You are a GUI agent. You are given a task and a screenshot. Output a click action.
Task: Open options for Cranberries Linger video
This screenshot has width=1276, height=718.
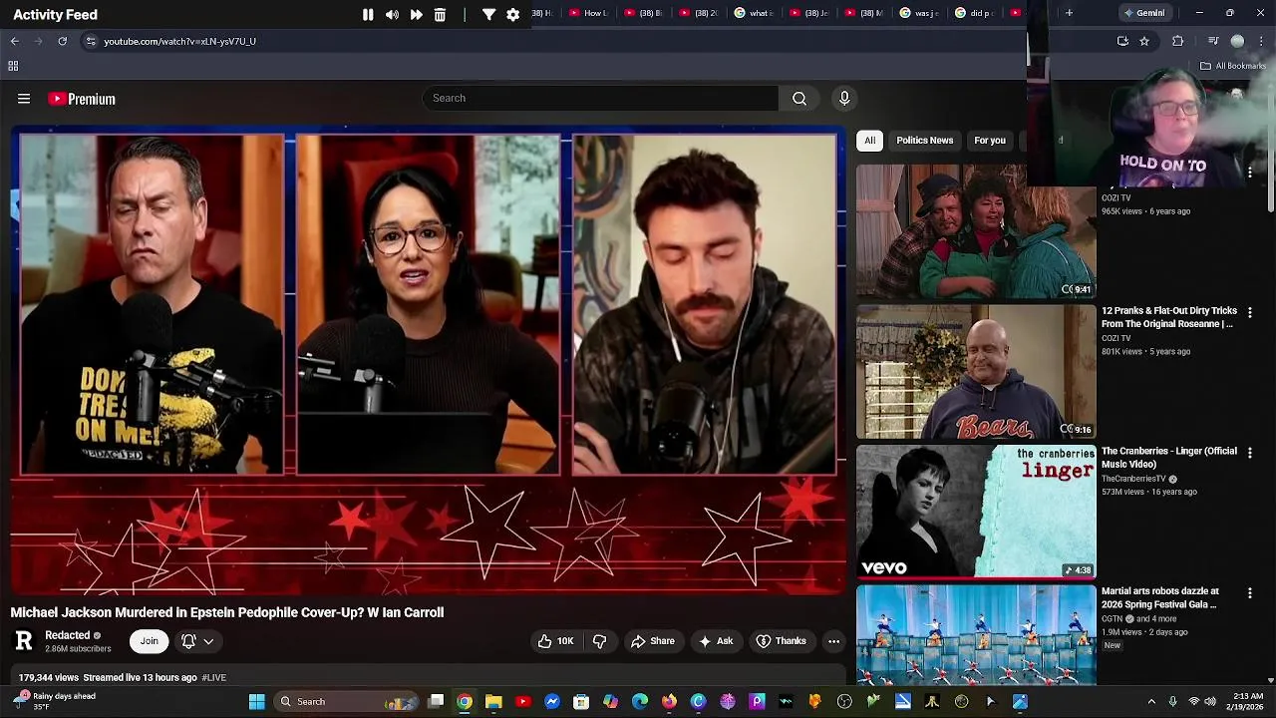[x=1250, y=453]
